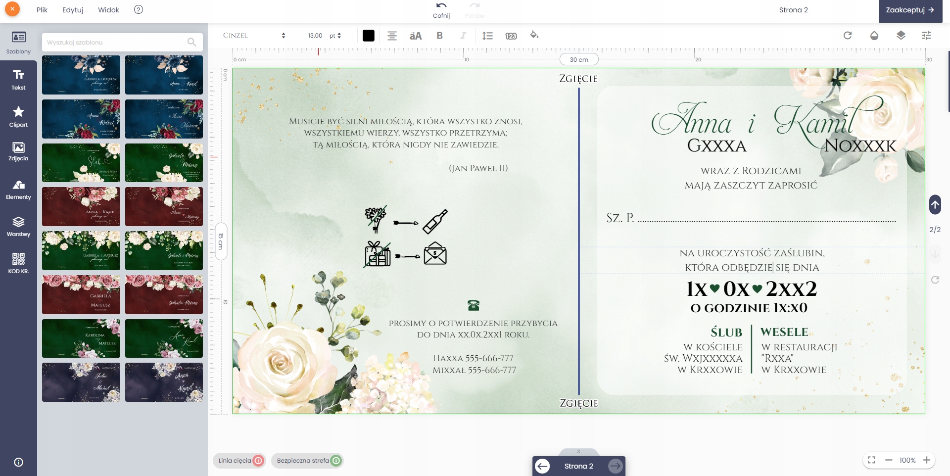Expand the page panel chevron above Strona 2
950x476 pixels.
pyautogui.click(x=578, y=451)
